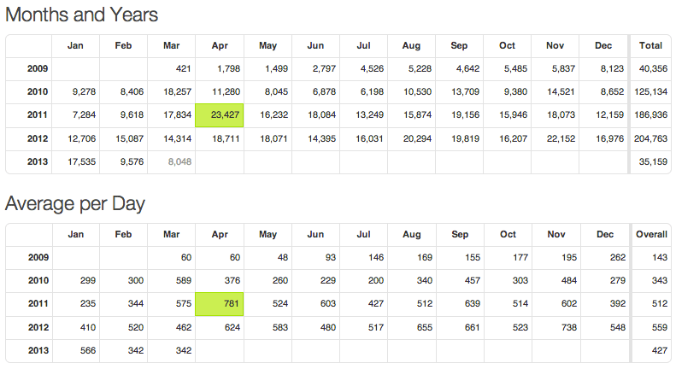Click the highlighted 23,427 cell for April 2011
676x369 pixels.
pos(220,115)
